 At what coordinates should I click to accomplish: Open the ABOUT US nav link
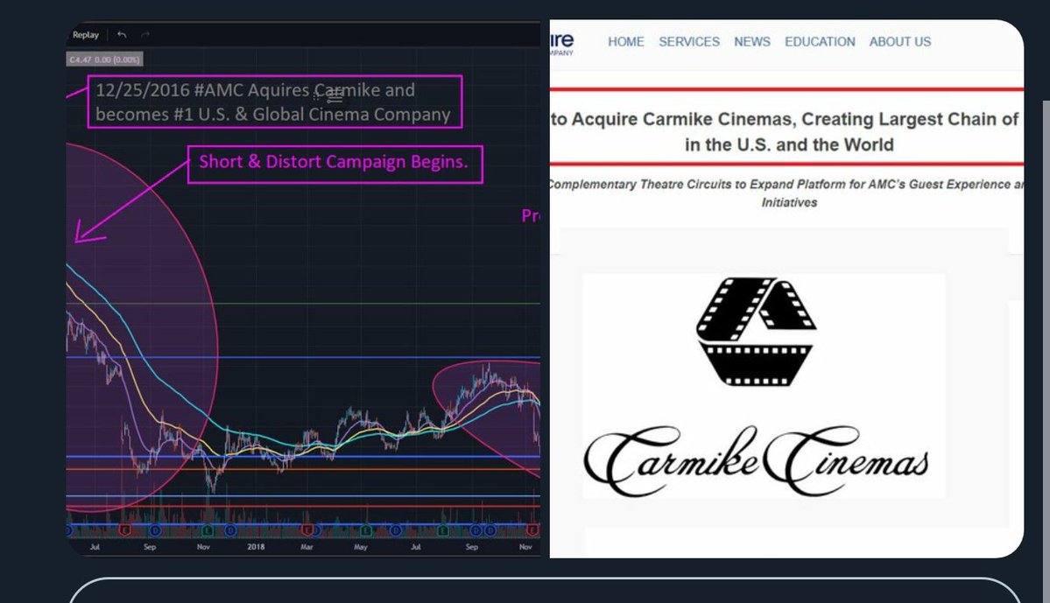[x=899, y=42]
